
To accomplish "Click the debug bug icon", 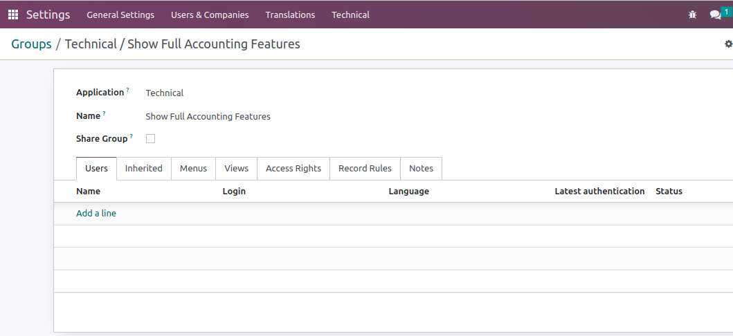I will coord(692,15).
